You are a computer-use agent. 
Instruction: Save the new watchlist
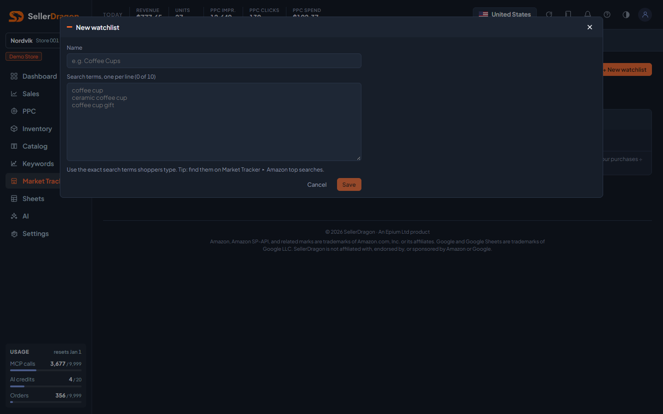coord(349,184)
